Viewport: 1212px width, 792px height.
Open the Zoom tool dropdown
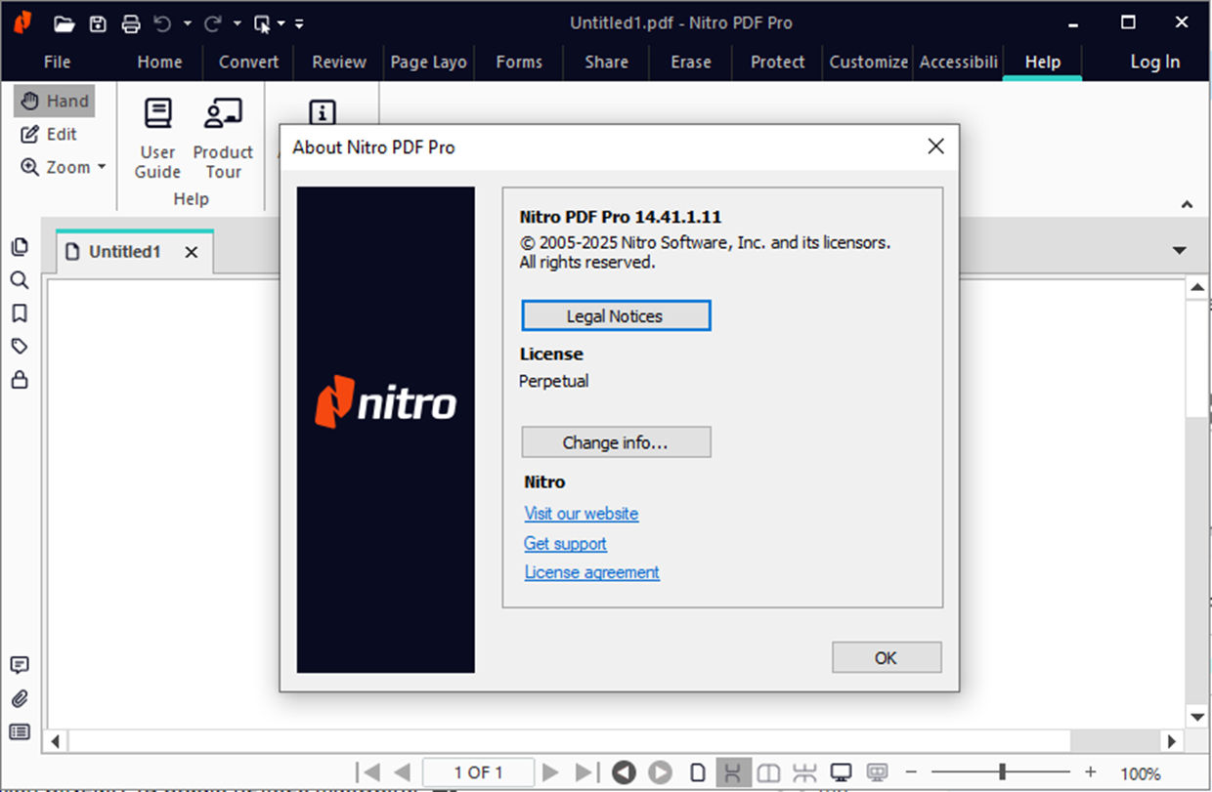point(101,167)
